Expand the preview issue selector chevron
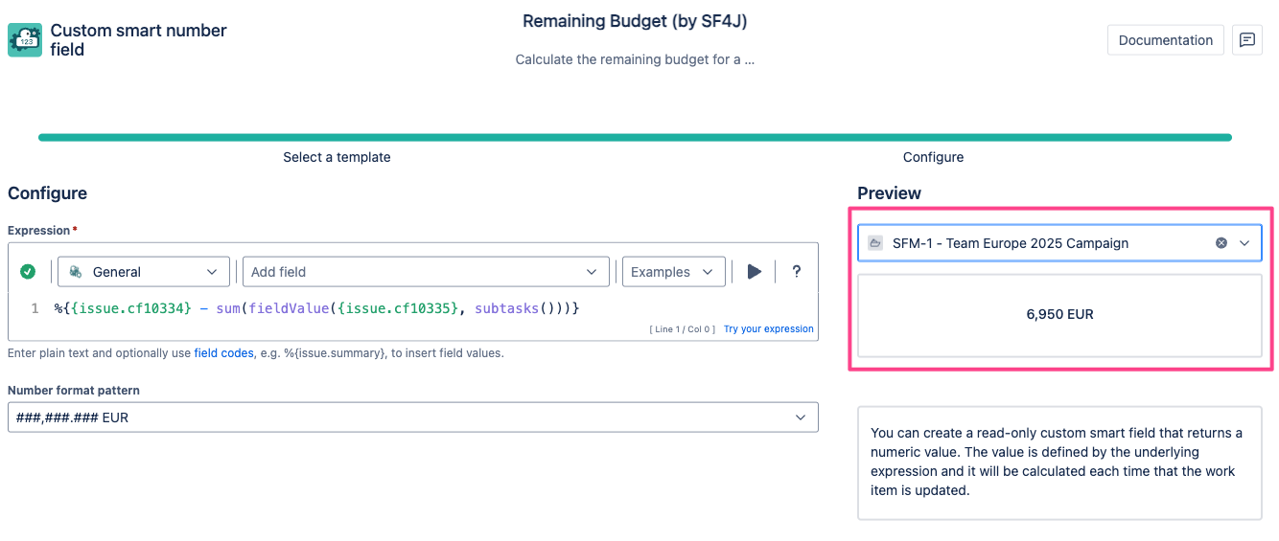The image size is (1279, 541). [1244, 243]
